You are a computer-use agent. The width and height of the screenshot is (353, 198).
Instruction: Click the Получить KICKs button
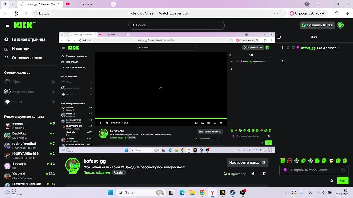(317, 25)
